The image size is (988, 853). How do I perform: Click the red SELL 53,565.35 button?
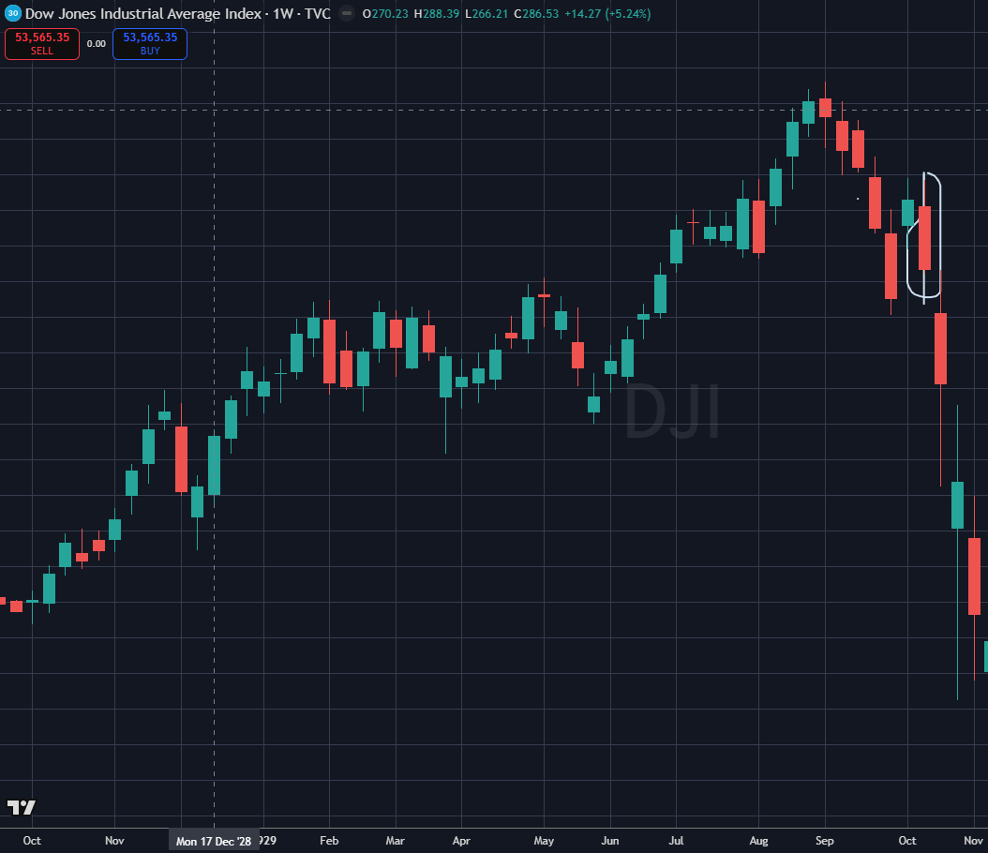click(x=42, y=44)
